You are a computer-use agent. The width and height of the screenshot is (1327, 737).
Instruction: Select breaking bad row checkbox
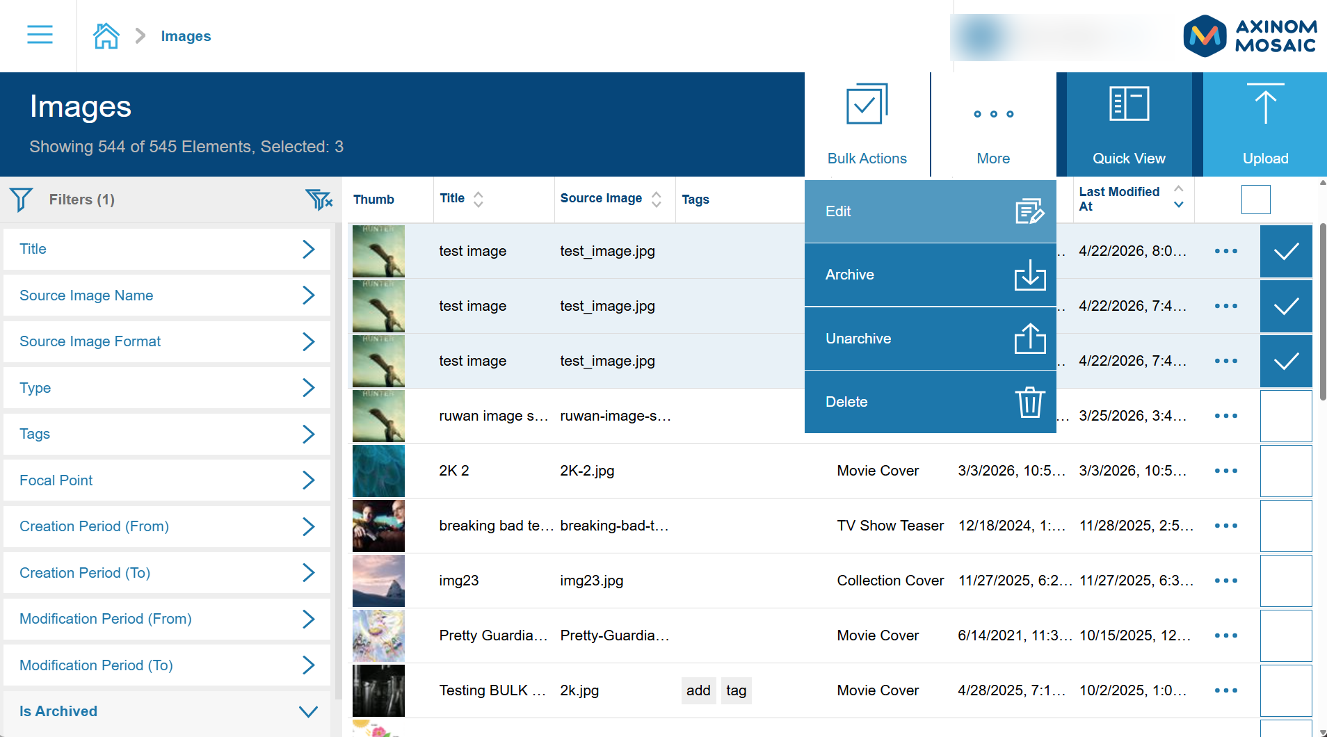tap(1286, 526)
